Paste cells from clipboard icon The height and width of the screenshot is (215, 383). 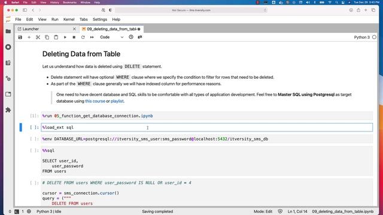56,37
